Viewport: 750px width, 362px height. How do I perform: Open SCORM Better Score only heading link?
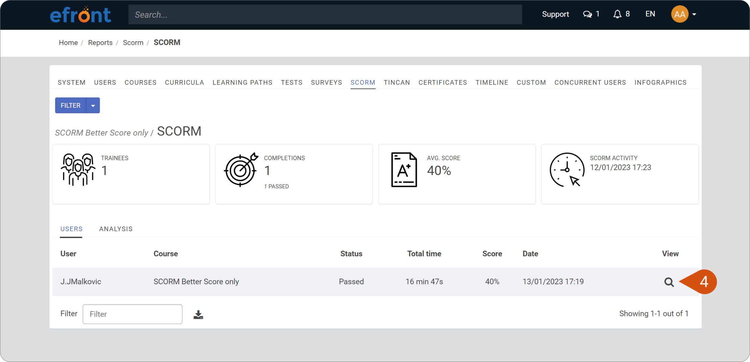click(x=101, y=133)
